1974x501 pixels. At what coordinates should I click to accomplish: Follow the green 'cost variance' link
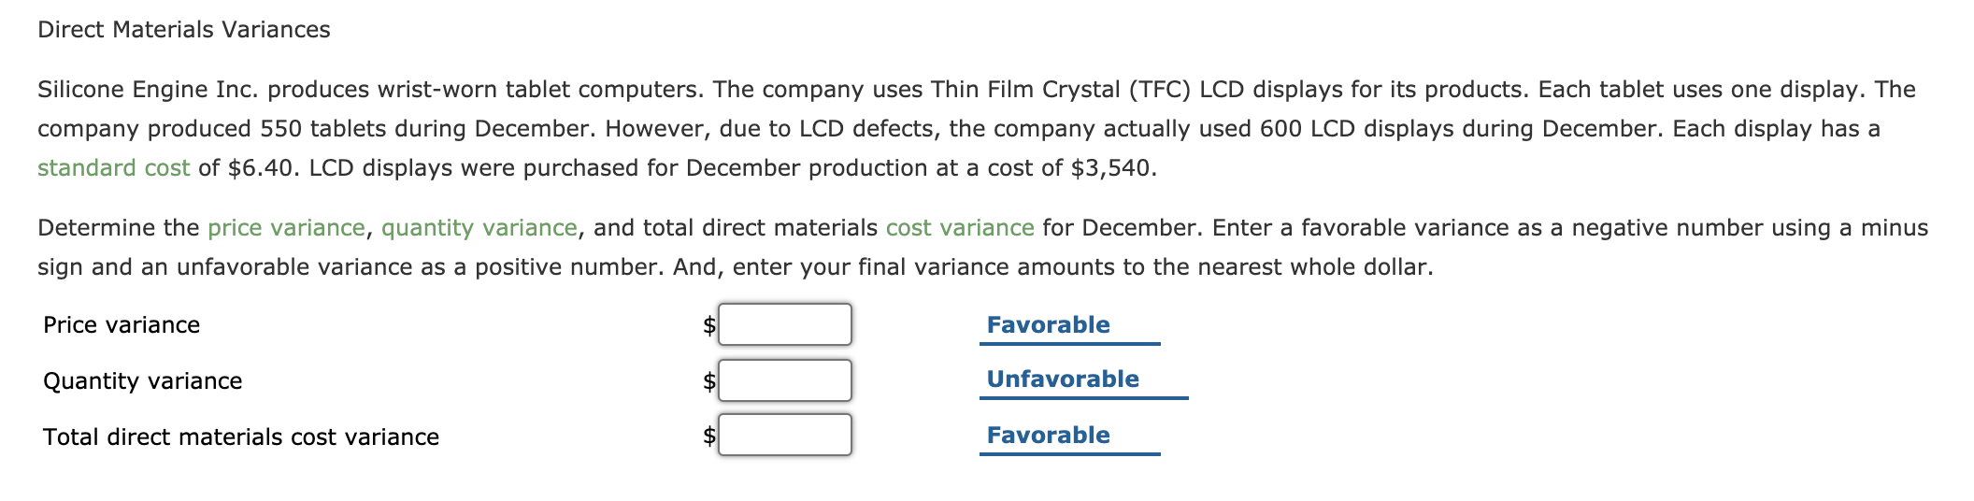[x=959, y=228]
